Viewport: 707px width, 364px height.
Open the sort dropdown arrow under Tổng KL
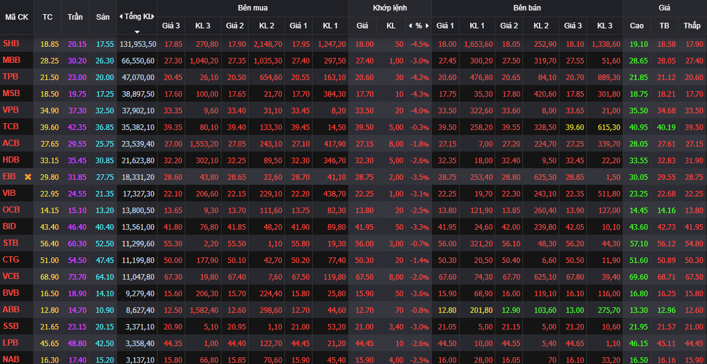point(137,31)
